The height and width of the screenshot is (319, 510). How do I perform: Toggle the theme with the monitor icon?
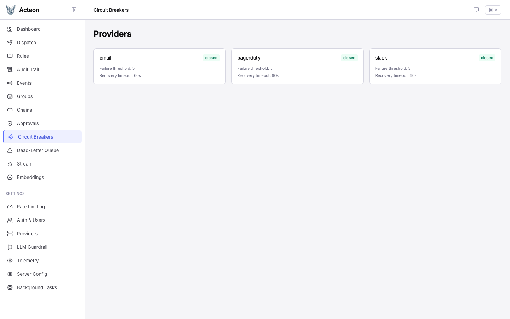(x=476, y=10)
